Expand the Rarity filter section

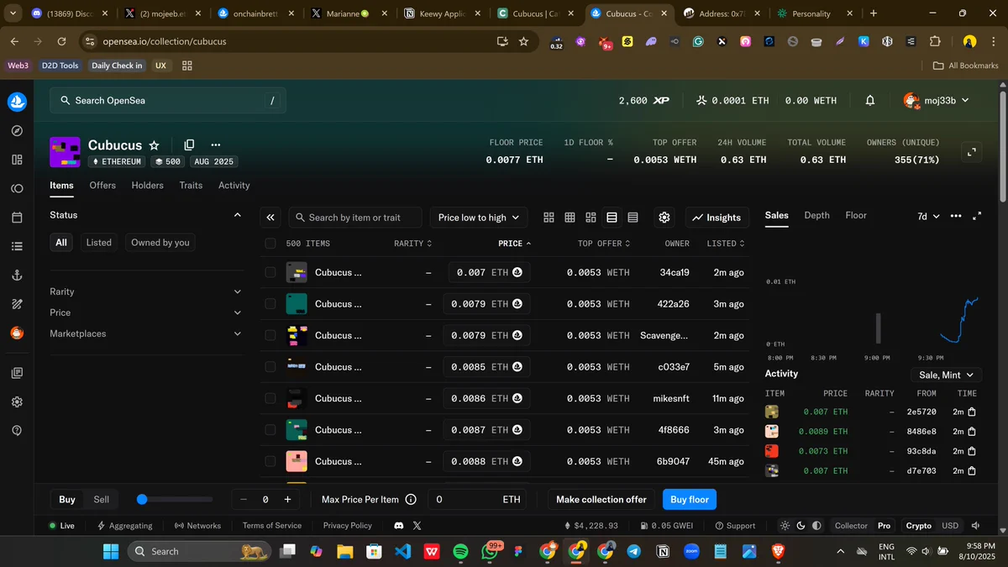click(x=145, y=291)
